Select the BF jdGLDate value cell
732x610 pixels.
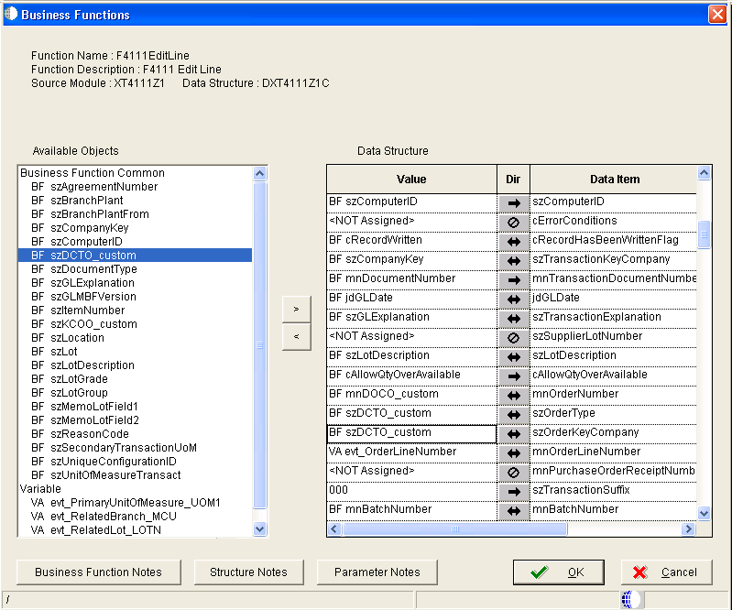pos(411,298)
